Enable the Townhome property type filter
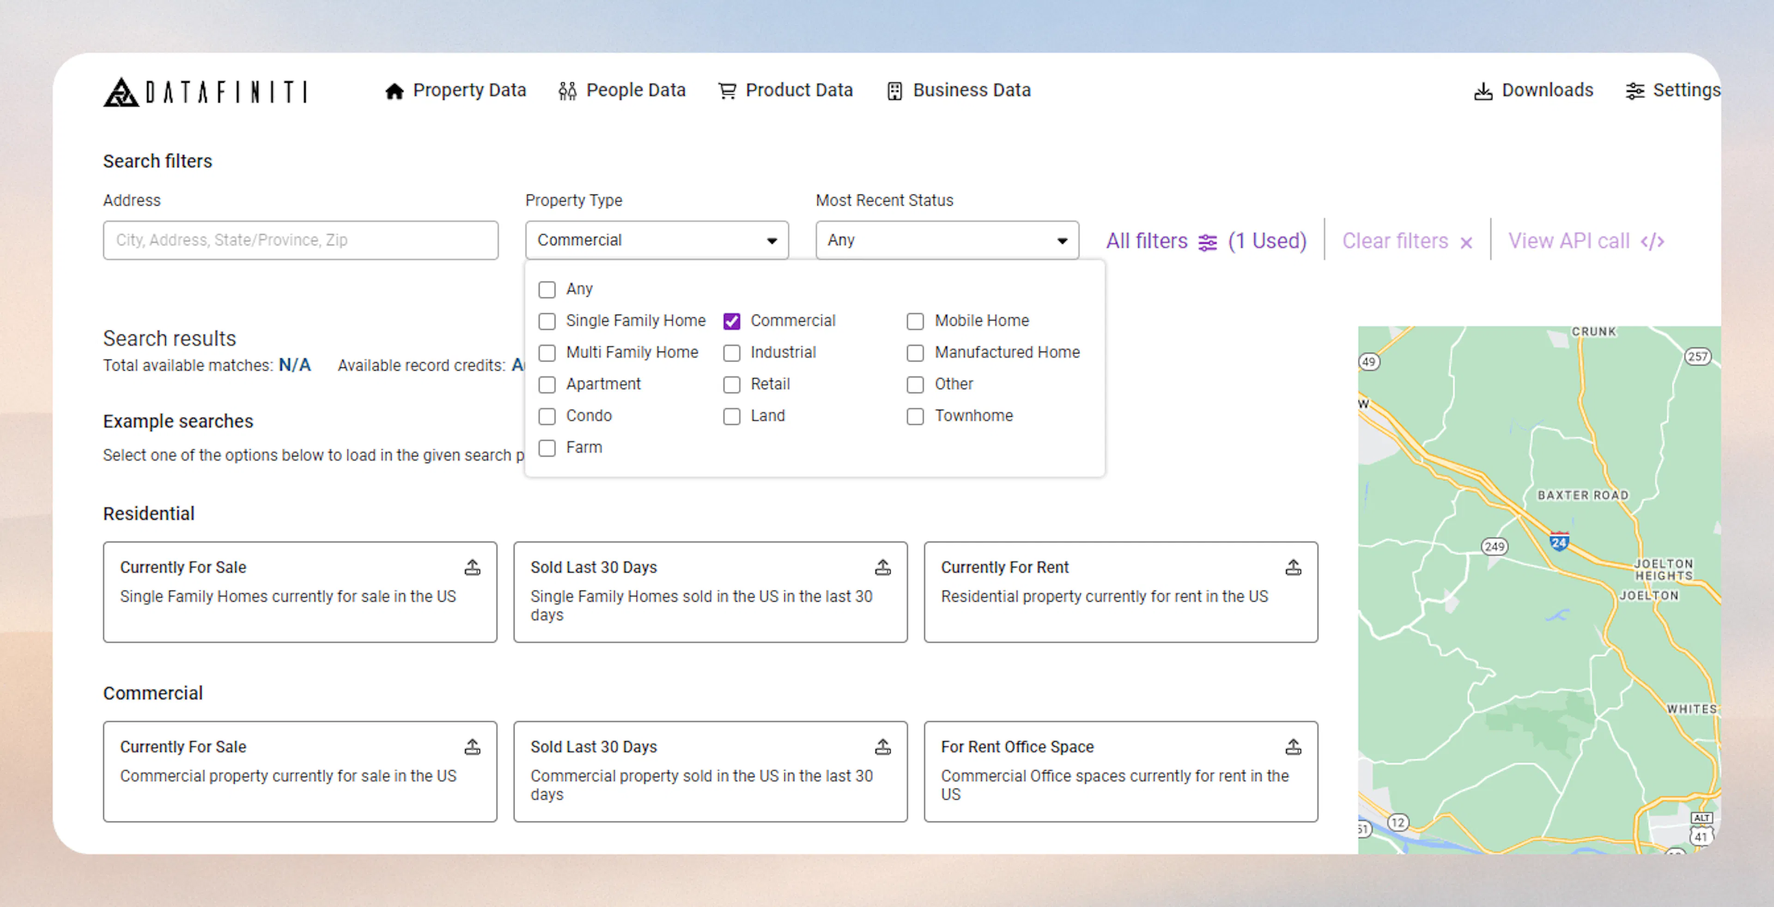The width and height of the screenshot is (1774, 907). pos(915,416)
